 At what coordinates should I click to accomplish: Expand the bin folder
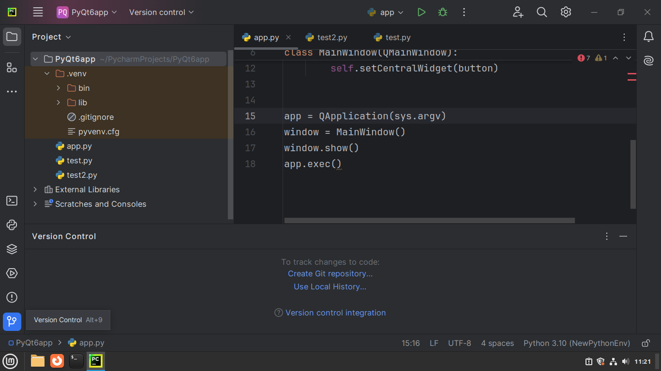click(x=59, y=88)
